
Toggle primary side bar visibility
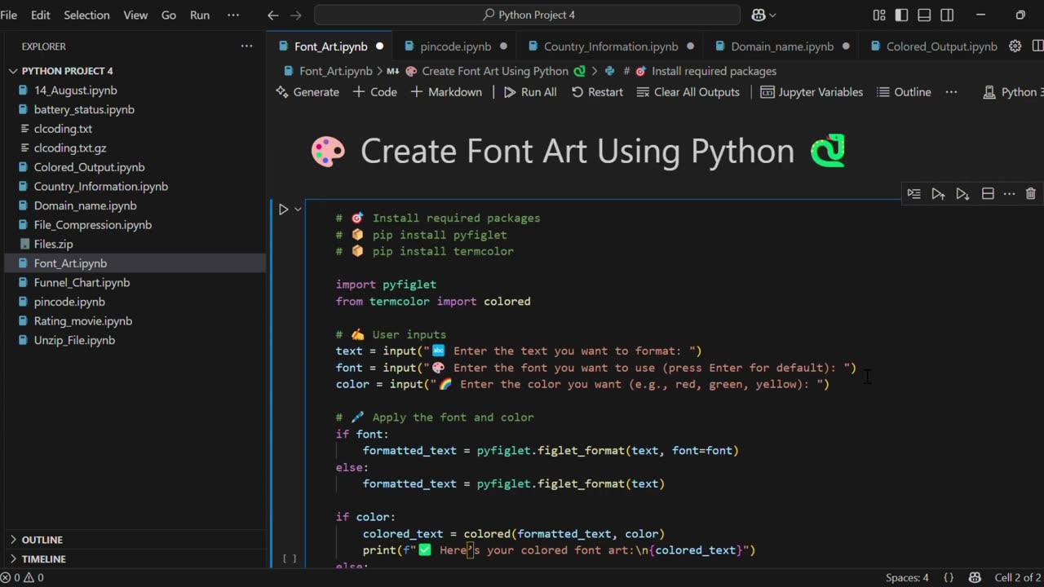902,15
